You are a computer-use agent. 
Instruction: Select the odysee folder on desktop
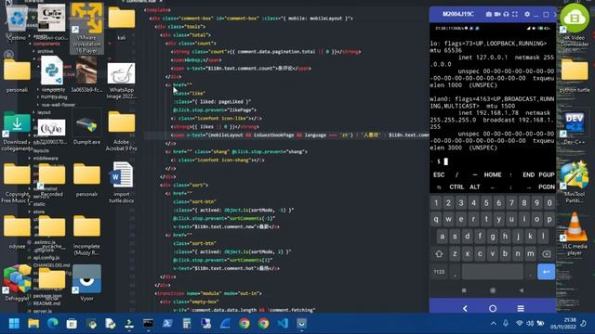(x=17, y=232)
